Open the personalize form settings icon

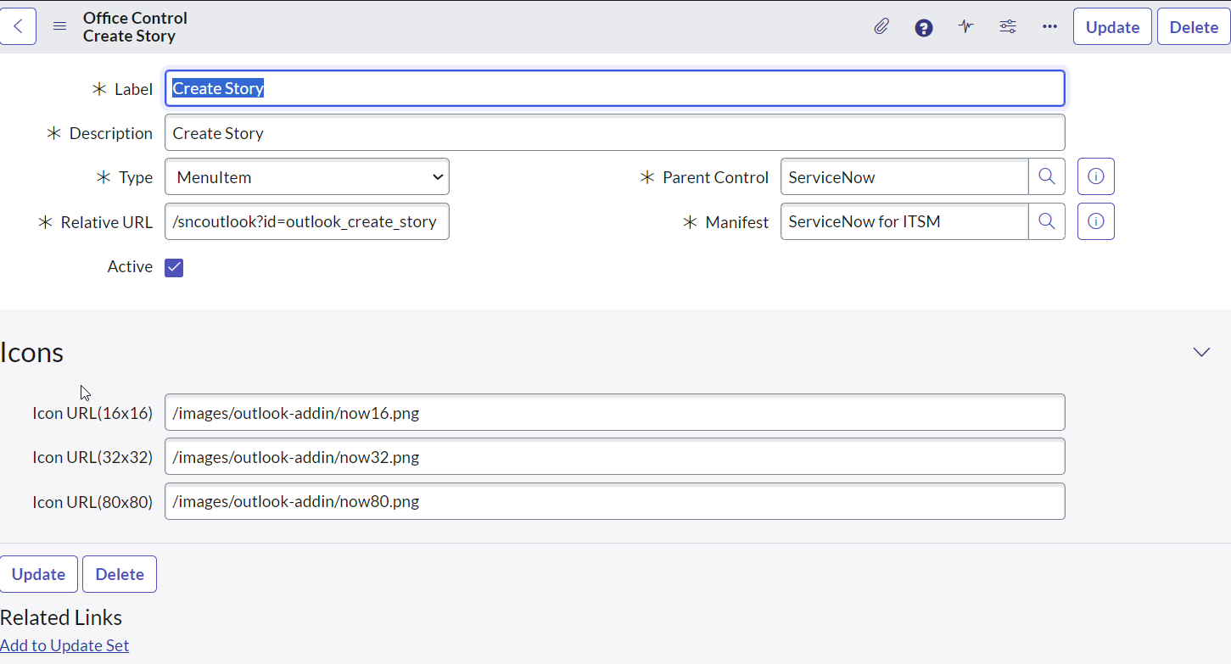(1007, 26)
